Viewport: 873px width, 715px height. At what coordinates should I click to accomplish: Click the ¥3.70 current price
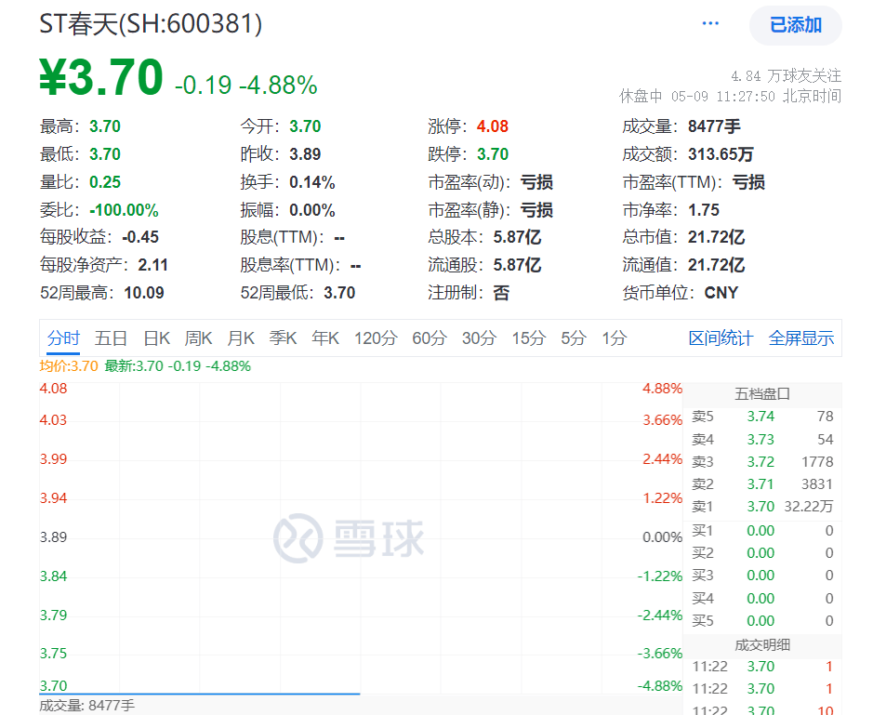pyautogui.click(x=100, y=77)
